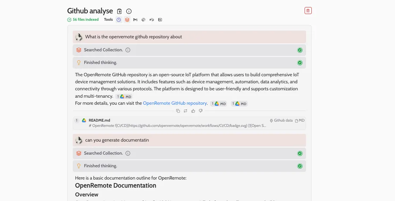
Task: Click green checkmark on first Finished thinking row
Action: (x=300, y=63)
